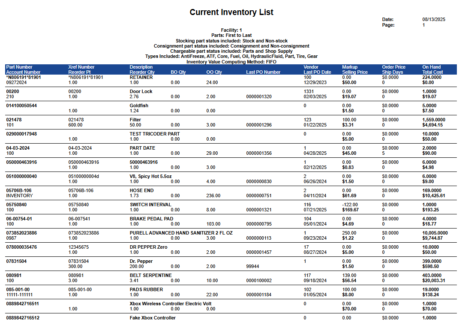
Task: Click the PURELL ADVANCED HAND SANITIZER description
Action: click(181, 233)
